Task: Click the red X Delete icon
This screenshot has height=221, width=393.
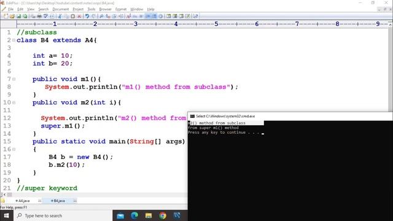Action: [79, 17]
